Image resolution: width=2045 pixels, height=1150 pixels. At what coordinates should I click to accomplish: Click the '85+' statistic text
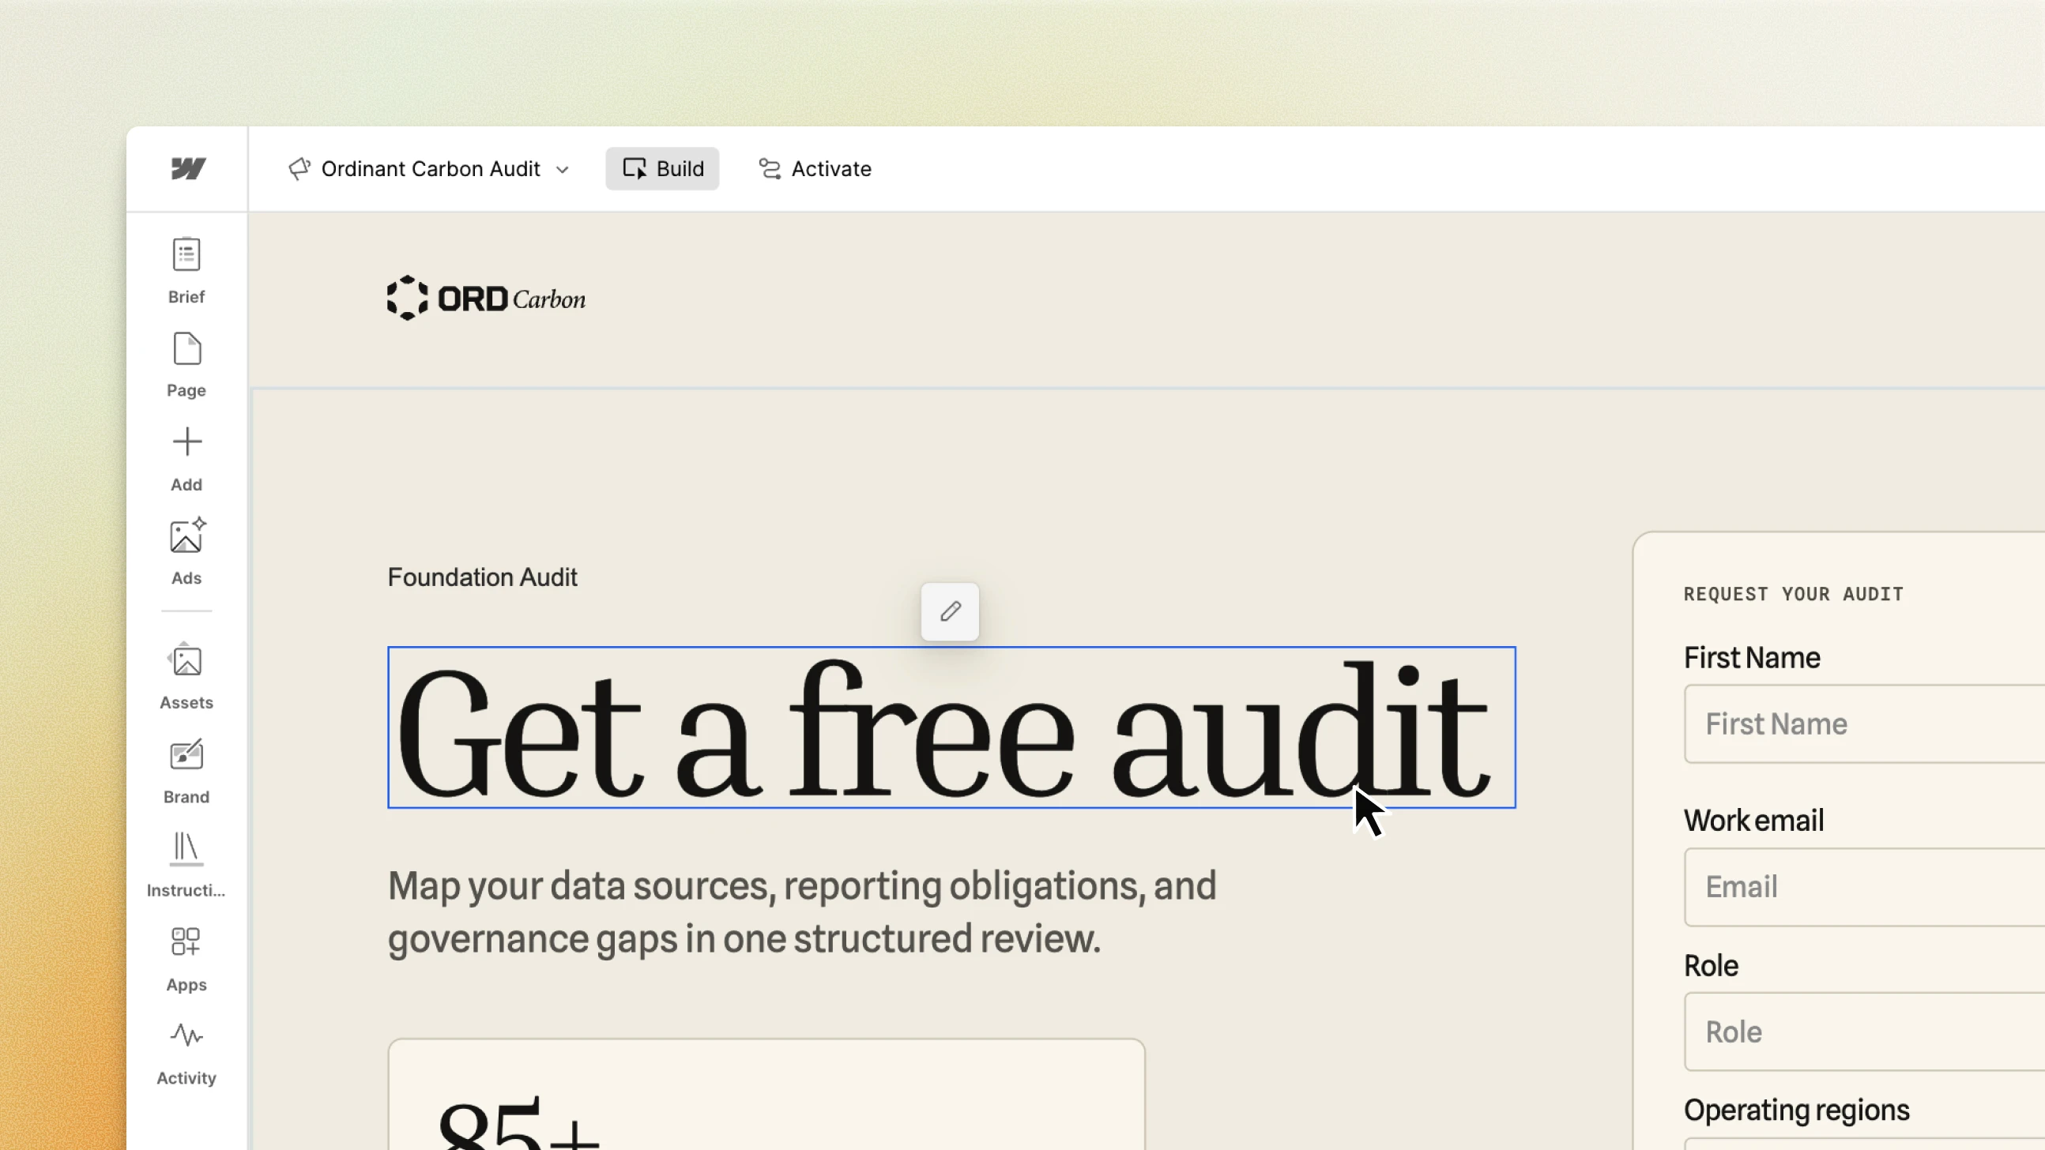518,1123
